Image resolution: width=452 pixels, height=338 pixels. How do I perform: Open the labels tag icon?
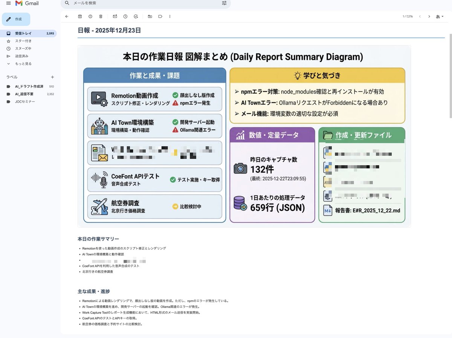pyautogui.click(x=160, y=17)
